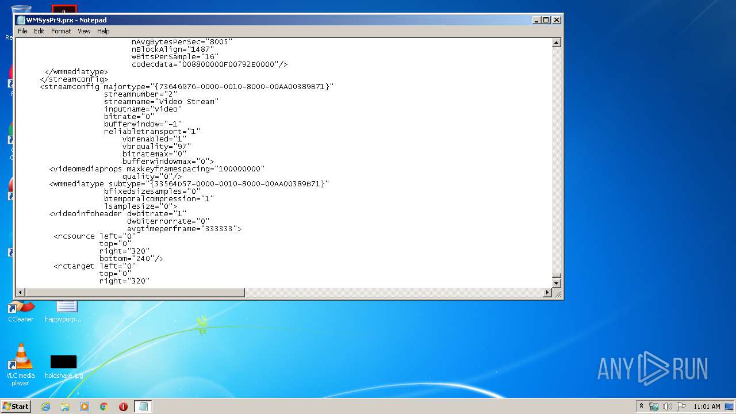
Task: Click the Notepad title bar icon
Action: click(x=21, y=20)
